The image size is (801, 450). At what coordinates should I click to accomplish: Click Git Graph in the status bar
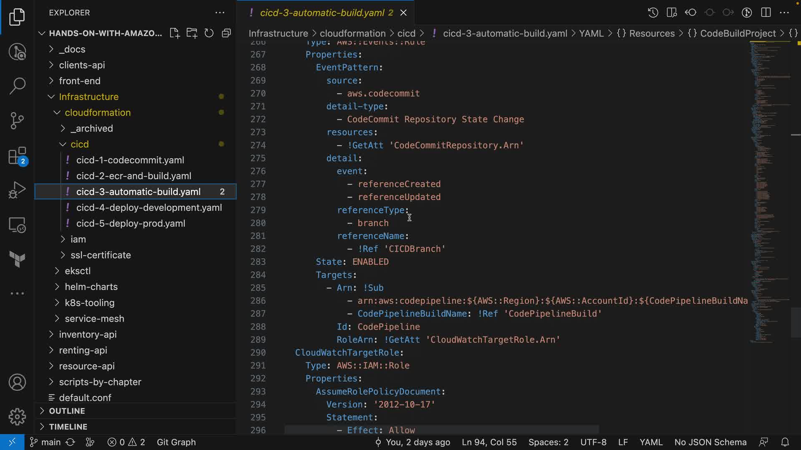tap(176, 442)
